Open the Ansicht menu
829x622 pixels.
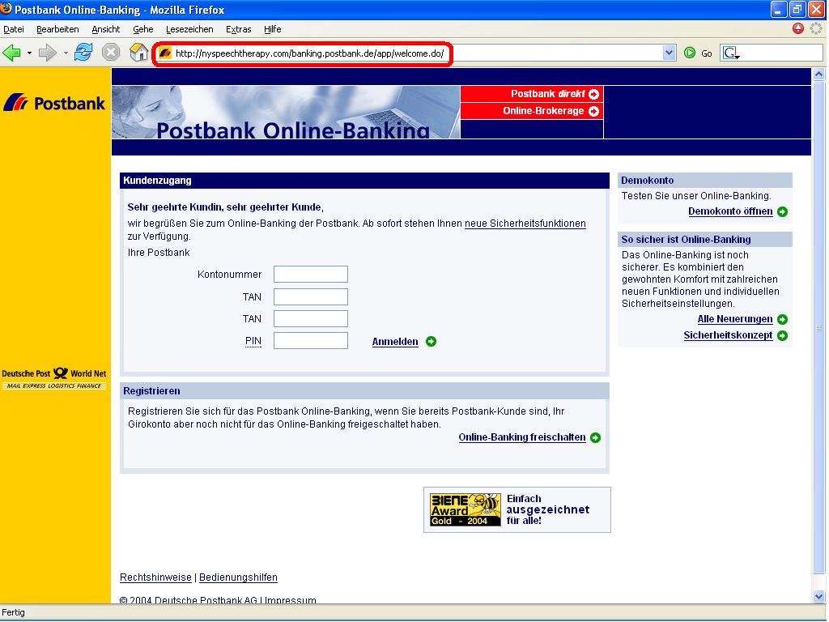coord(106,29)
